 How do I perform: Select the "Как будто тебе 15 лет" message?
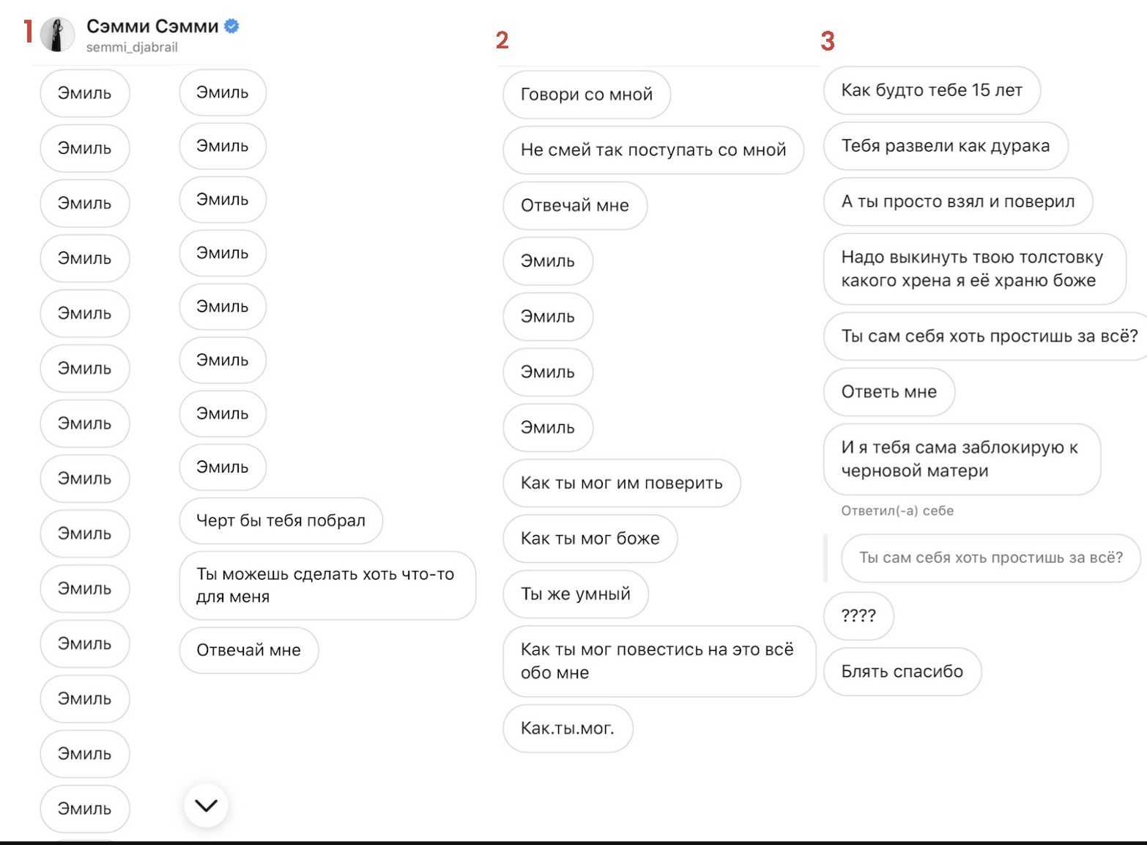coord(932,90)
